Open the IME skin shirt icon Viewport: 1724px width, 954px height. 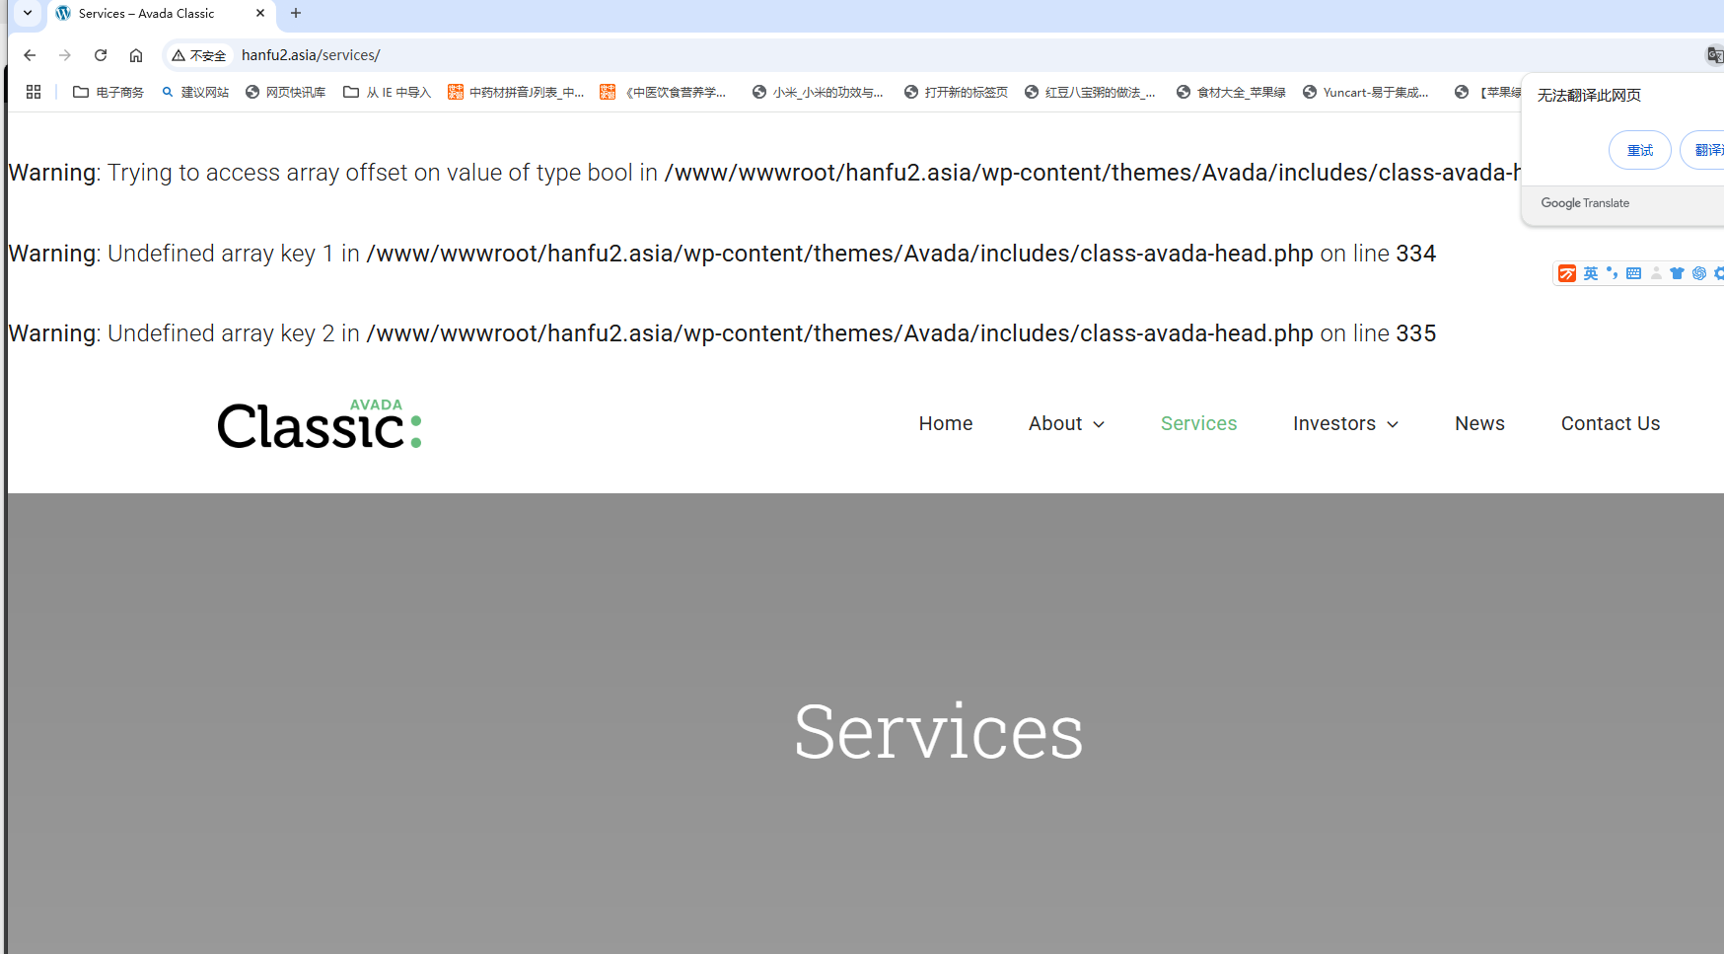(x=1677, y=273)
